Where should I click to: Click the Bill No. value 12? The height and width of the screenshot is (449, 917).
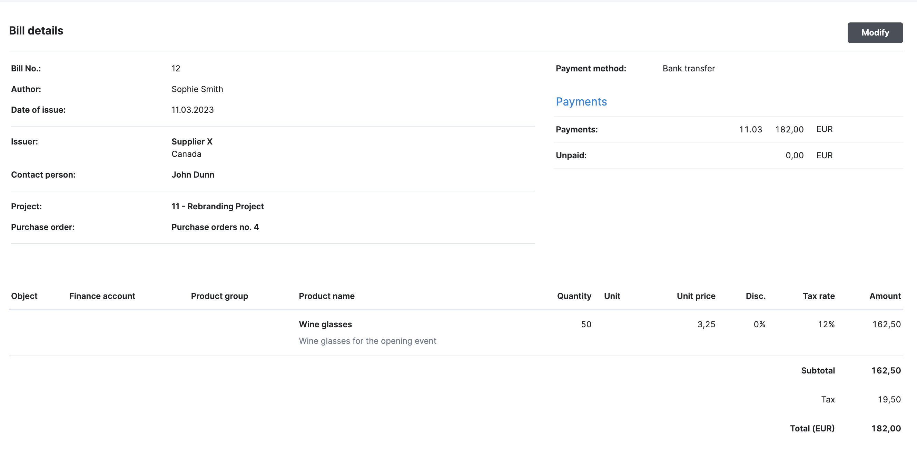(x=176, y=68)
